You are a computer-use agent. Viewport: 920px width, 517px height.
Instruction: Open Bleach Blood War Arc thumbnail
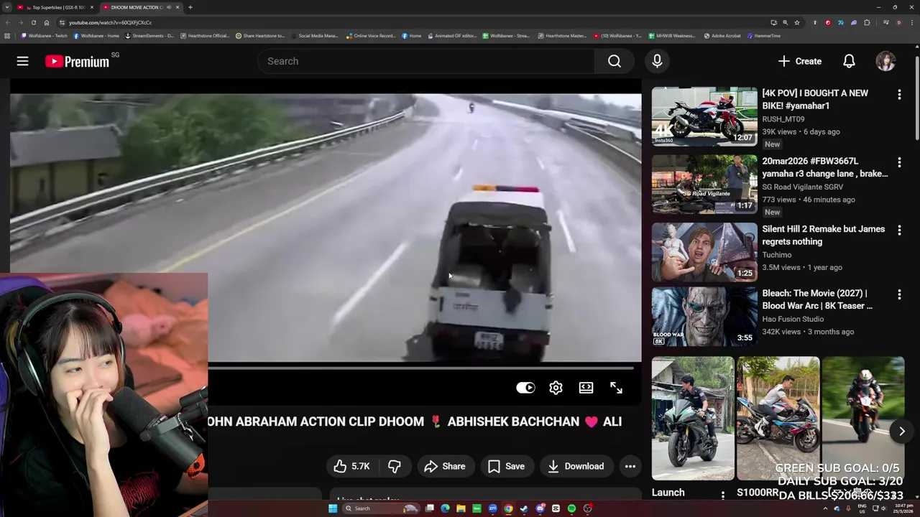point(704,317)
